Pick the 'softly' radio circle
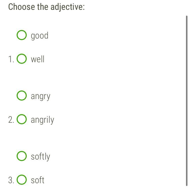 click(22, 156)
